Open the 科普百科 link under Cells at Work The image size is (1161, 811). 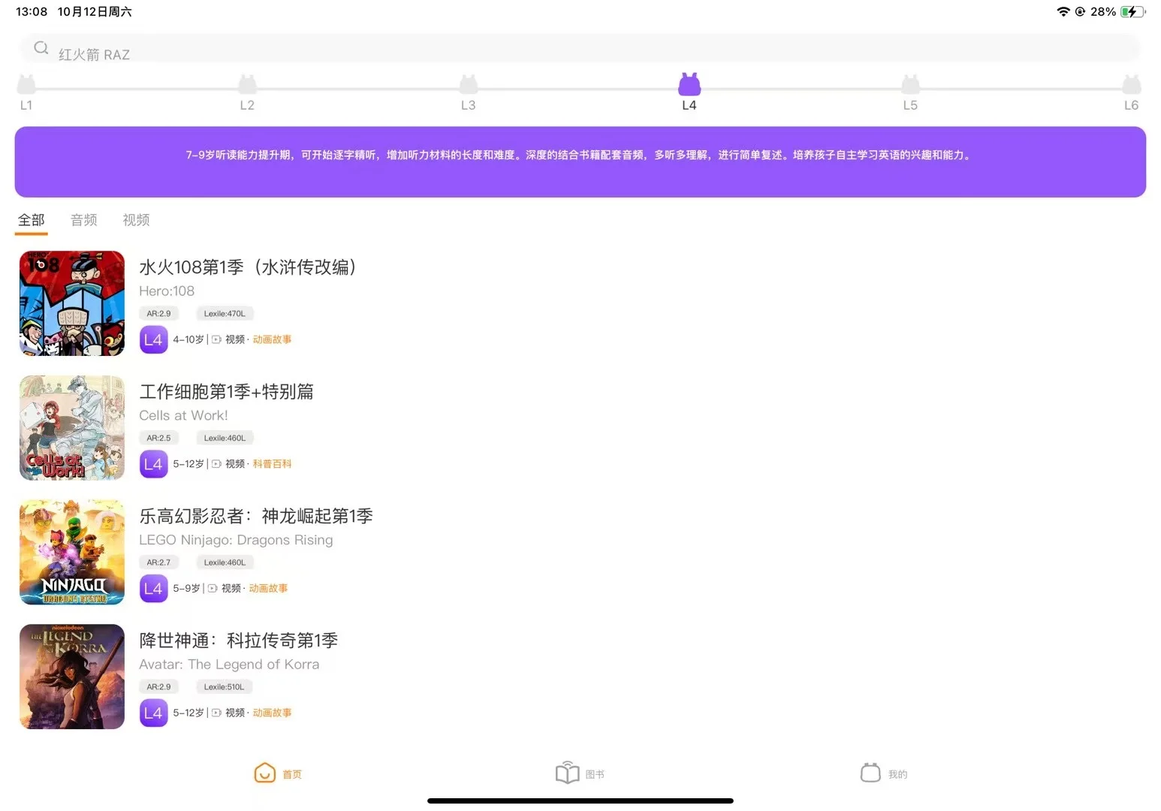pos(273,463)
